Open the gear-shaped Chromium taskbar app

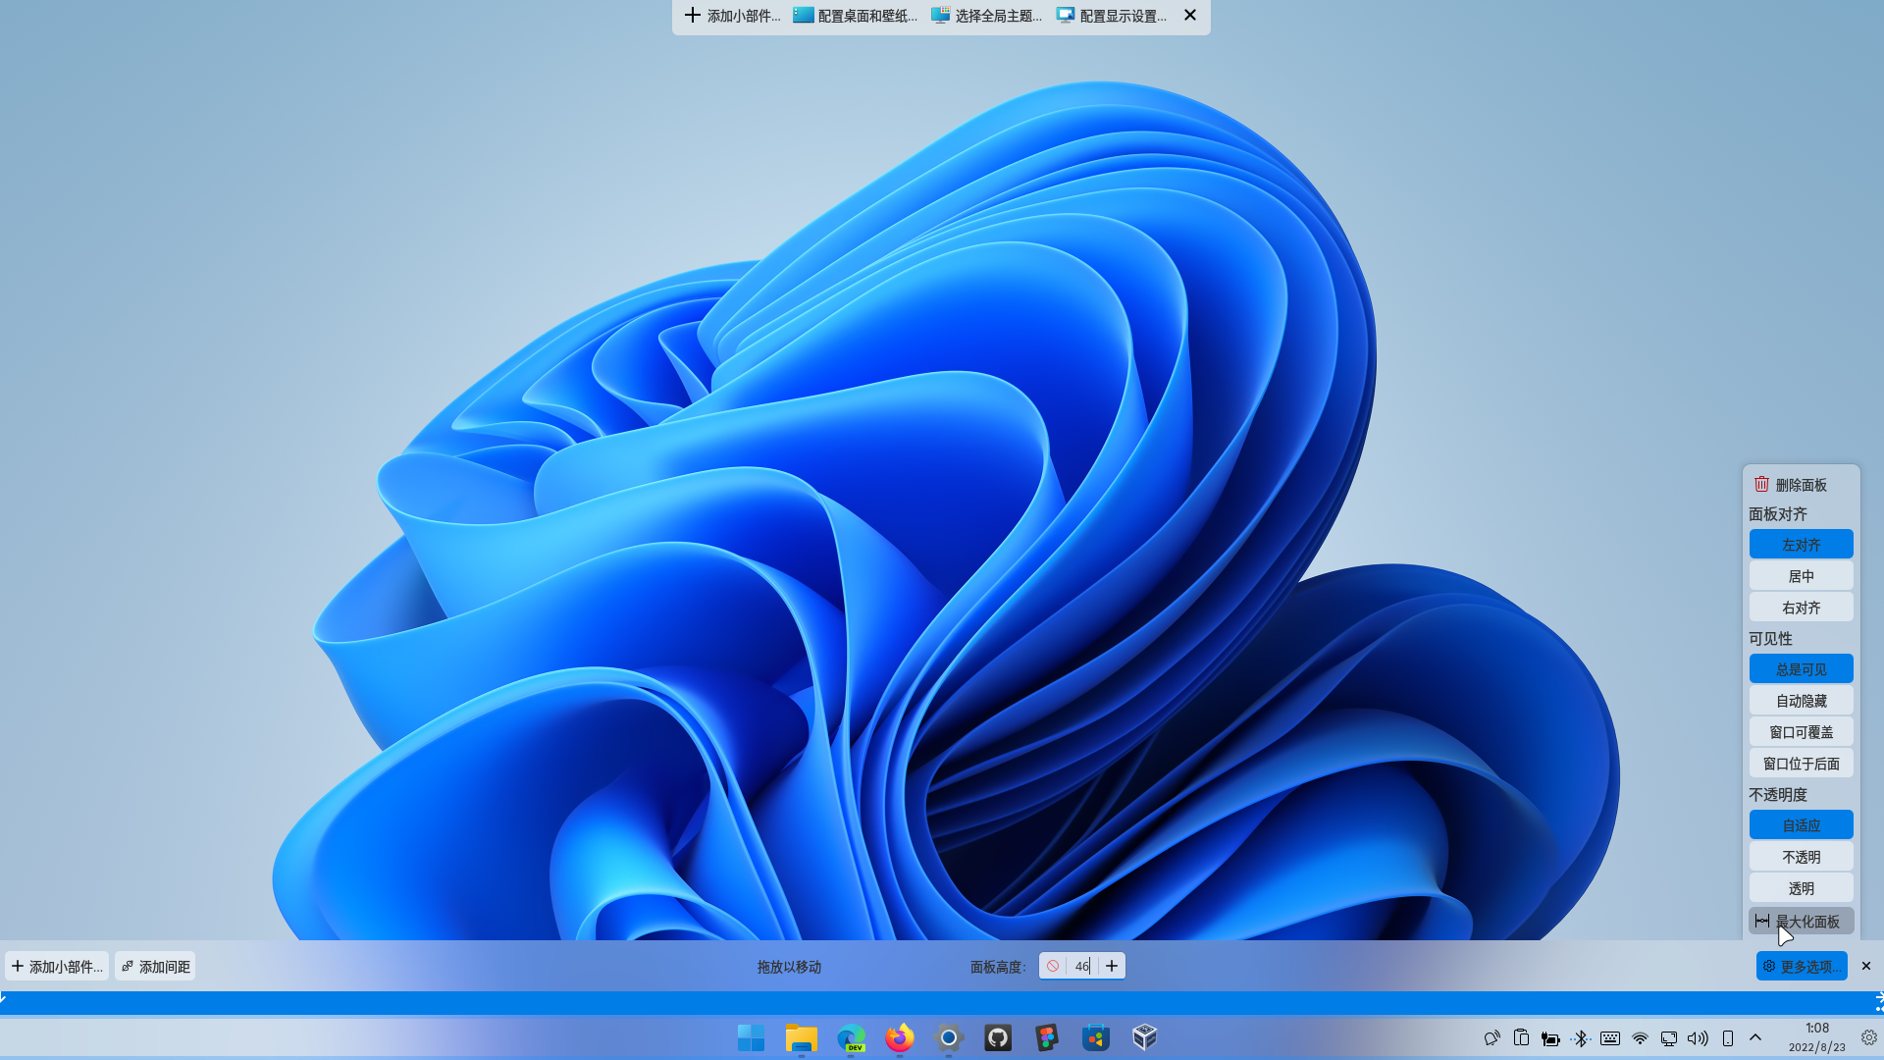click(949, 1037)
